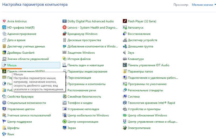The image size is (216, 139).
Task: Open the Dolby Digital Plus Advanced Audio icon
Action: [65, 21]
